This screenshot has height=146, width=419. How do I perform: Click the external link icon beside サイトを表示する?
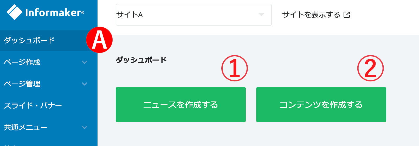click(347, 15)
